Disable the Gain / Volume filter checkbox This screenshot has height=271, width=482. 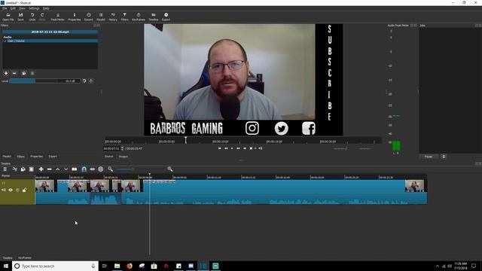pyautogui.click(x=5, y=41)
